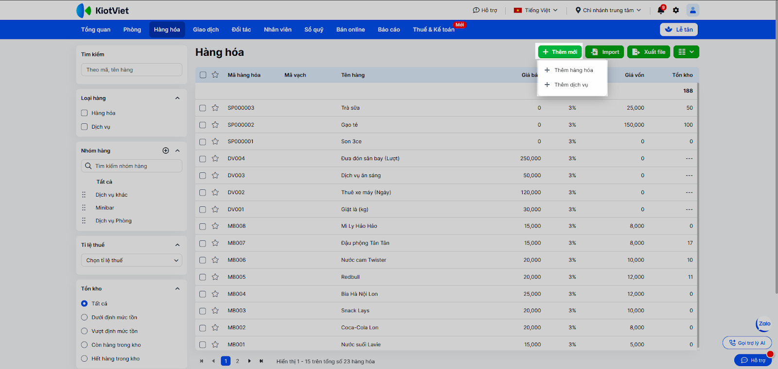Viewport: 778px width, 369px height.
Task: Open the user account avatar
Action: pos(693,10)
